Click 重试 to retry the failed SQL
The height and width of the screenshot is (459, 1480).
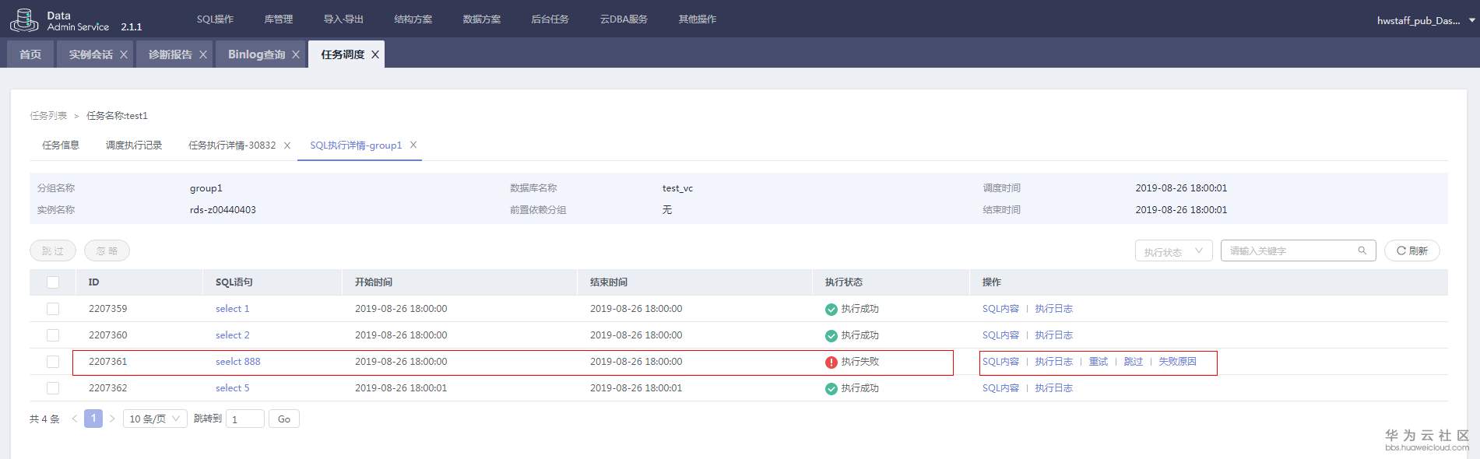1098,362
